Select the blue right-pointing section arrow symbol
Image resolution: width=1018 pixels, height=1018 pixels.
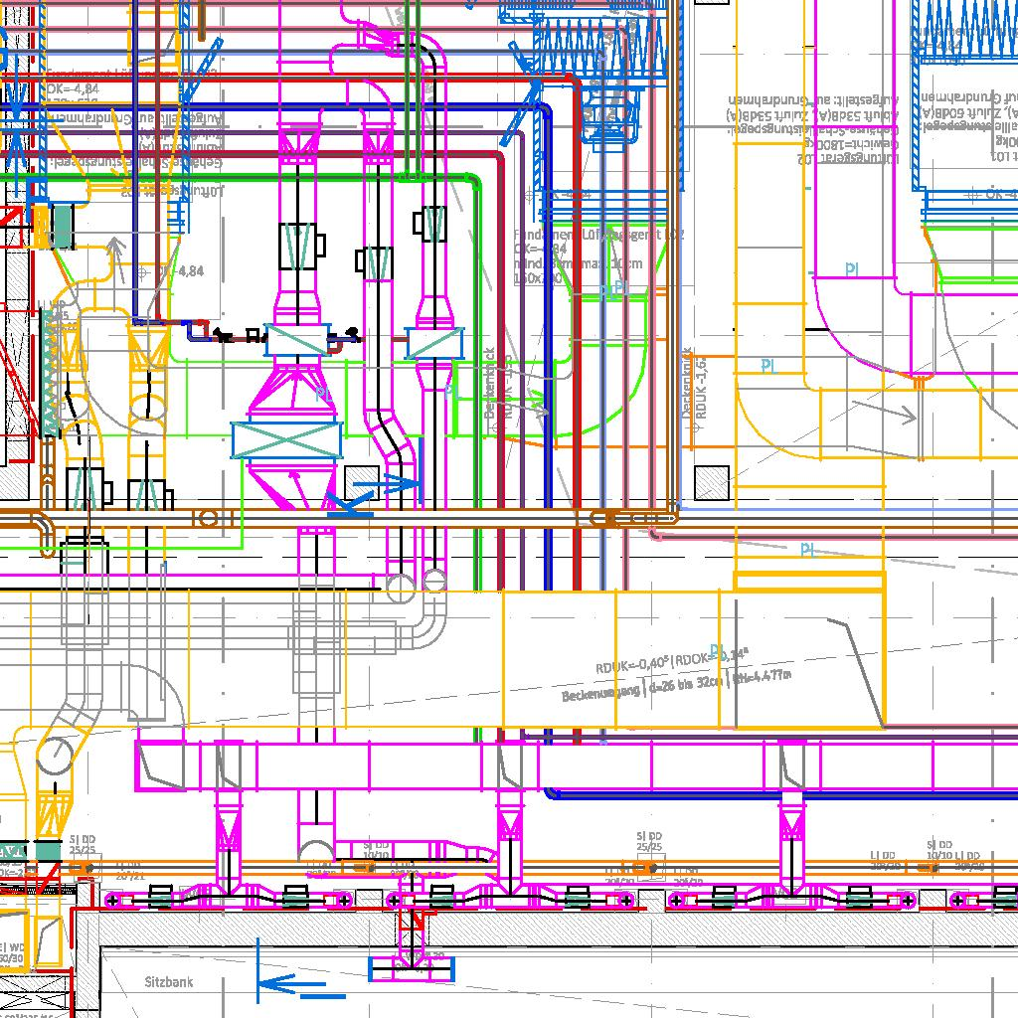tap(388, 485)
